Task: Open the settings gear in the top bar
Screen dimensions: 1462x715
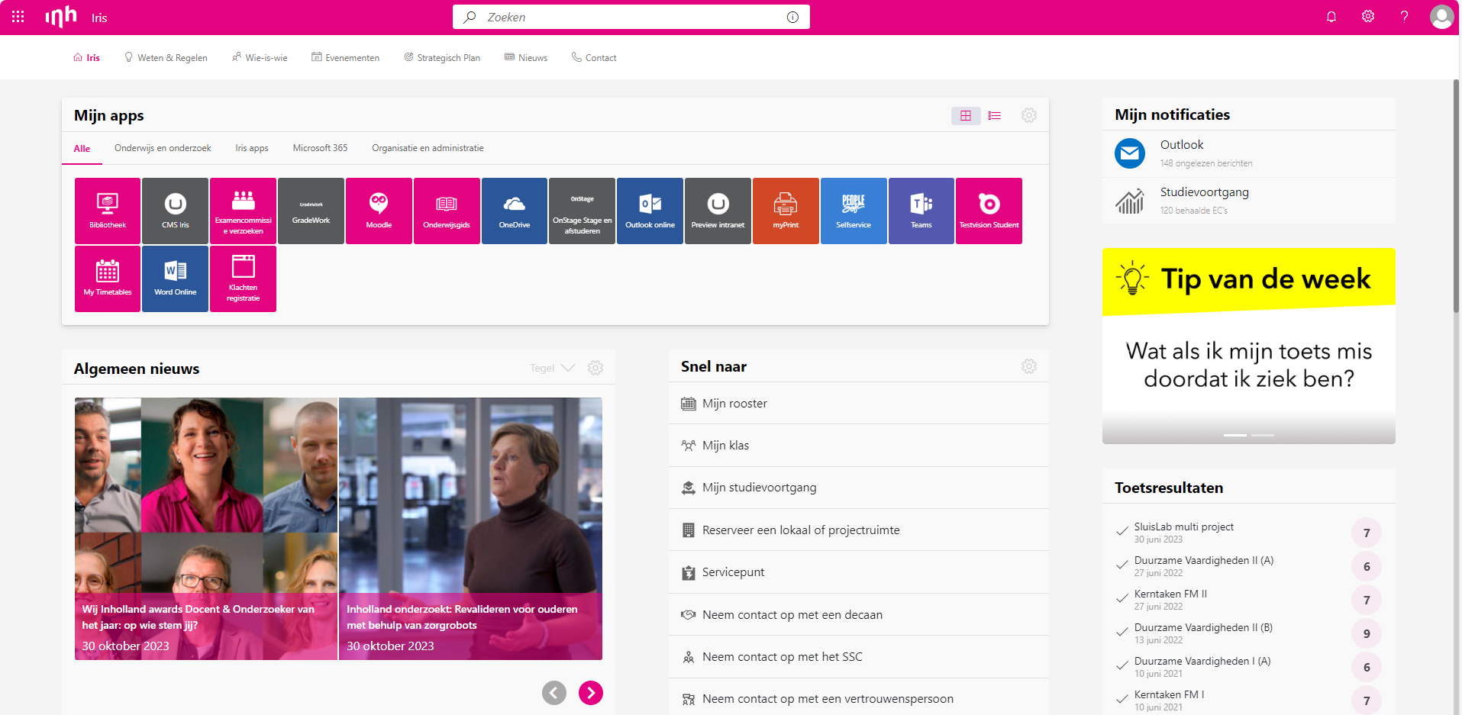Action: [x=1368, y=17]
